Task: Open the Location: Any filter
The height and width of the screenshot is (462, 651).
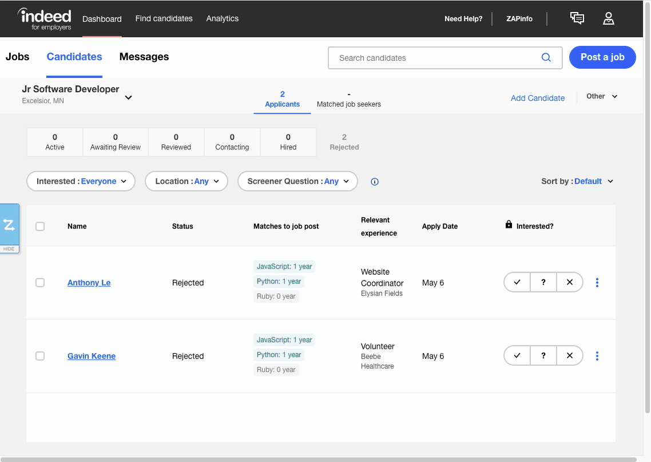Action: (186, 181)
